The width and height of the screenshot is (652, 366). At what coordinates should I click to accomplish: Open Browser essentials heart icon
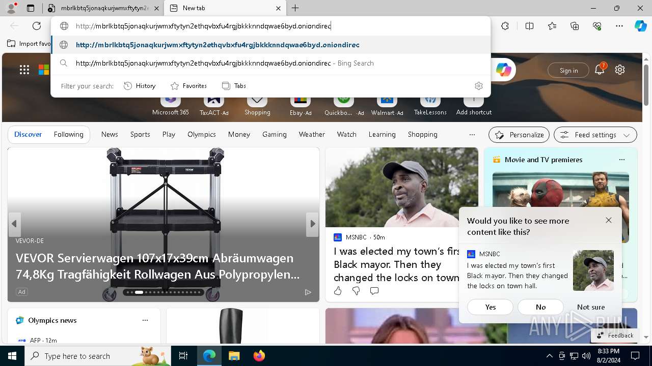point(597,26)
